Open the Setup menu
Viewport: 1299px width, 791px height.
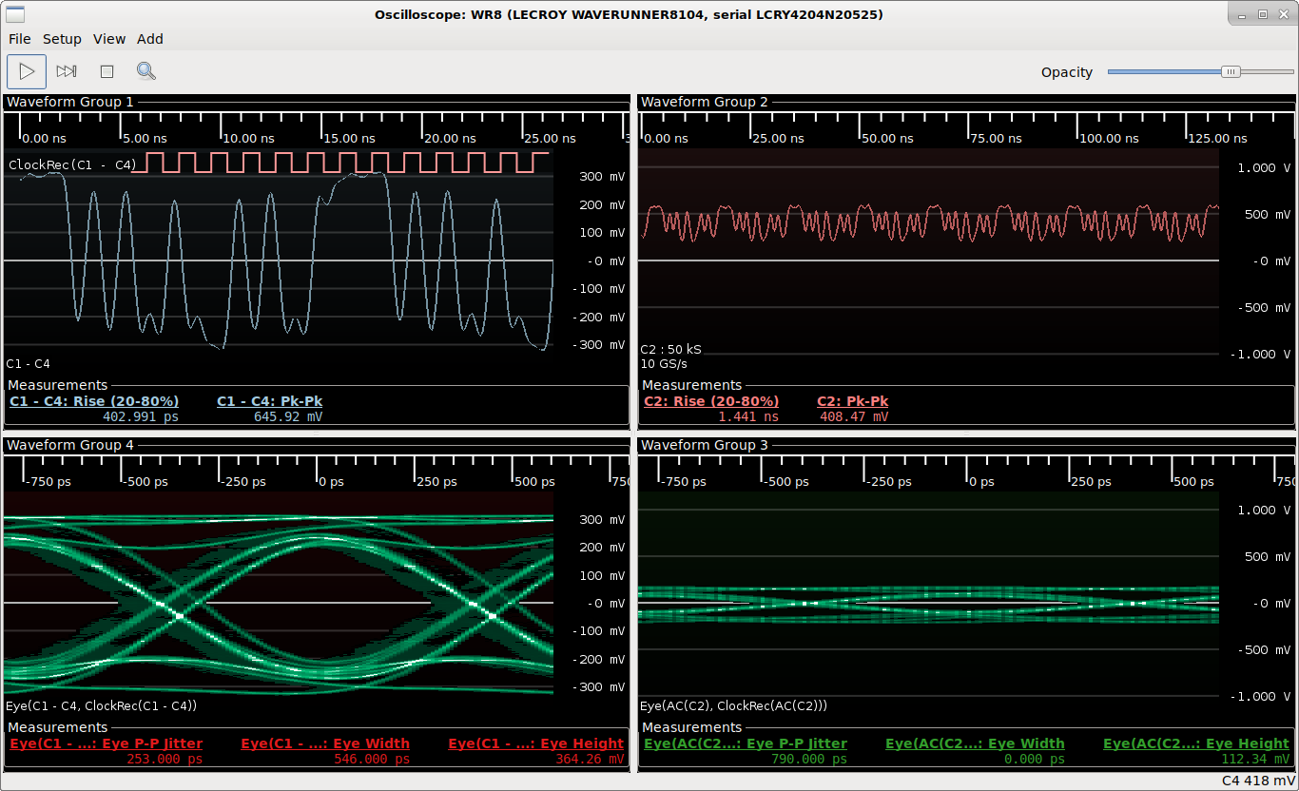pos(62,39)
